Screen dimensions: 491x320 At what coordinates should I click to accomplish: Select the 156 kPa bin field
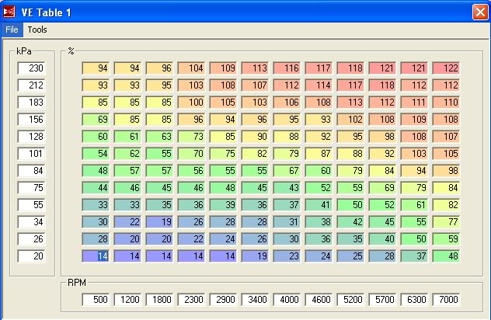[32, 120]
